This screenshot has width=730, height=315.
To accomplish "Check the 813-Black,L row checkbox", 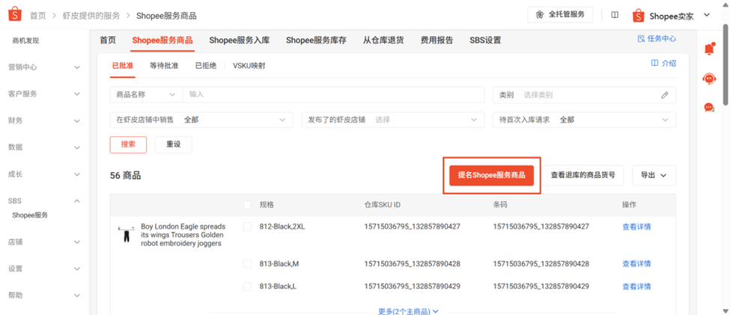I will 247,286.
